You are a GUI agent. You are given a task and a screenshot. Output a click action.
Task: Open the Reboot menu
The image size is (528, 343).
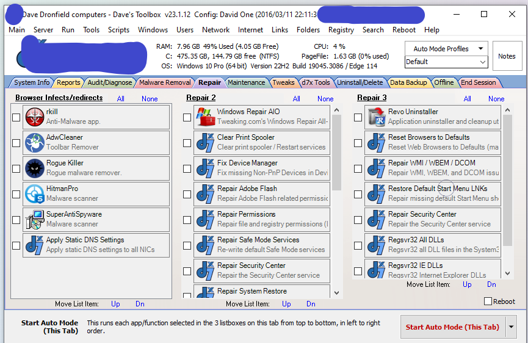403,30
